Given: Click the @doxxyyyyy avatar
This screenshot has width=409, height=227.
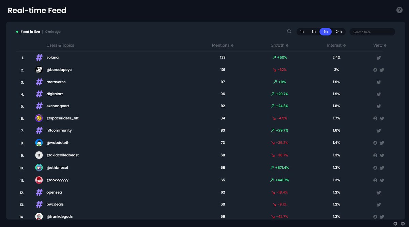Looking at the screenshot, I should (x=39, y=180).
